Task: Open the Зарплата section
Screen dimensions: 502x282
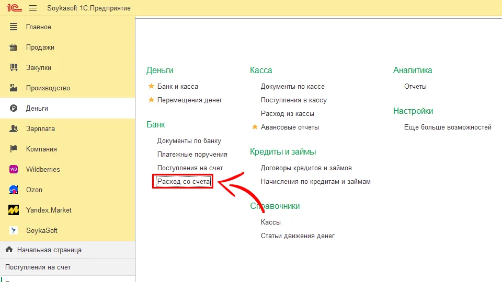Action: pyautogui.click(x=40, y=128)
